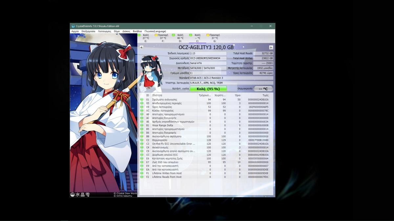Image resolution: width=394 pixels, height=221 pixels.
Task: Click the power-on count value 1932 μονάδες
Action: 263,68
